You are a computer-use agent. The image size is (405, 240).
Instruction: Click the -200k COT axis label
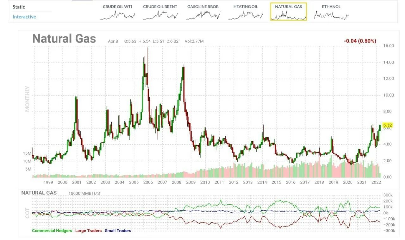[x=389, y=225]
